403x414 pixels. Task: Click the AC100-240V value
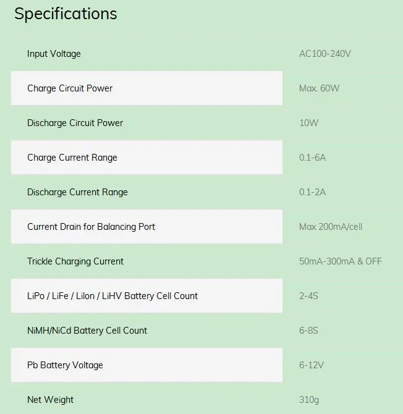(325, 54)
